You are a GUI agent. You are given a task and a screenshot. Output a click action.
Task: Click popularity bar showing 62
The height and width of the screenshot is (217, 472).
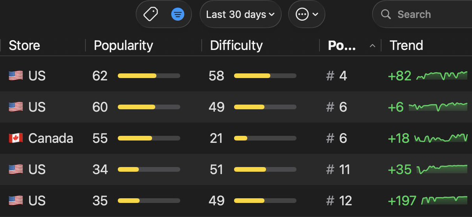click(149, 76)
